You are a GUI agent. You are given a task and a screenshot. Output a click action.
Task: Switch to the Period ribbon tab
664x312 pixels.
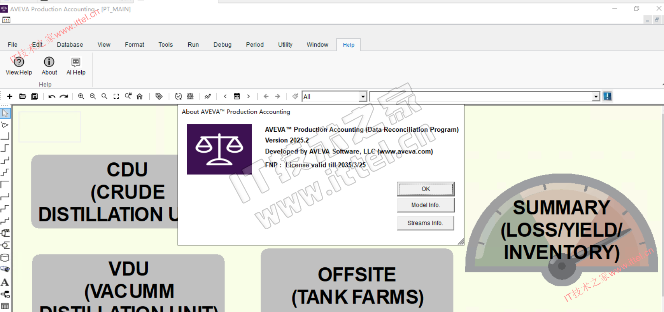[x=254, y=45]
